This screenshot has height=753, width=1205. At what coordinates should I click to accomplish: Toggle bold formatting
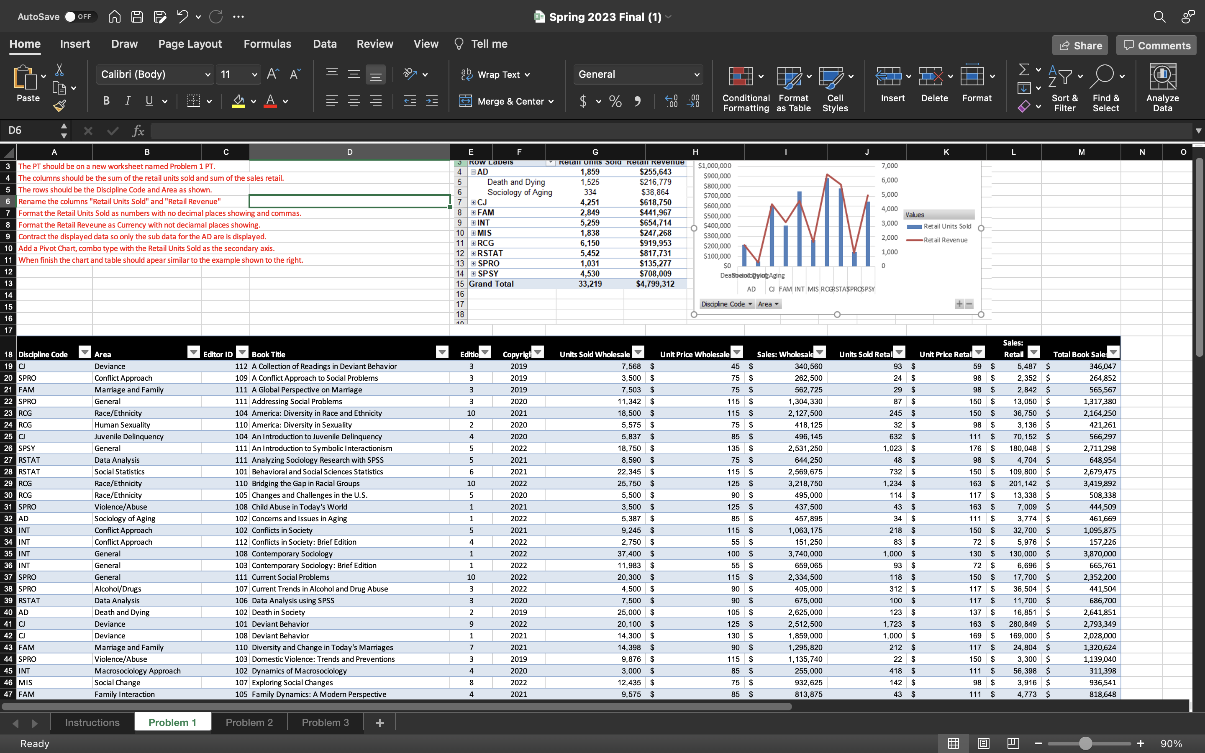pyautogui.click(x=106, y=101)
